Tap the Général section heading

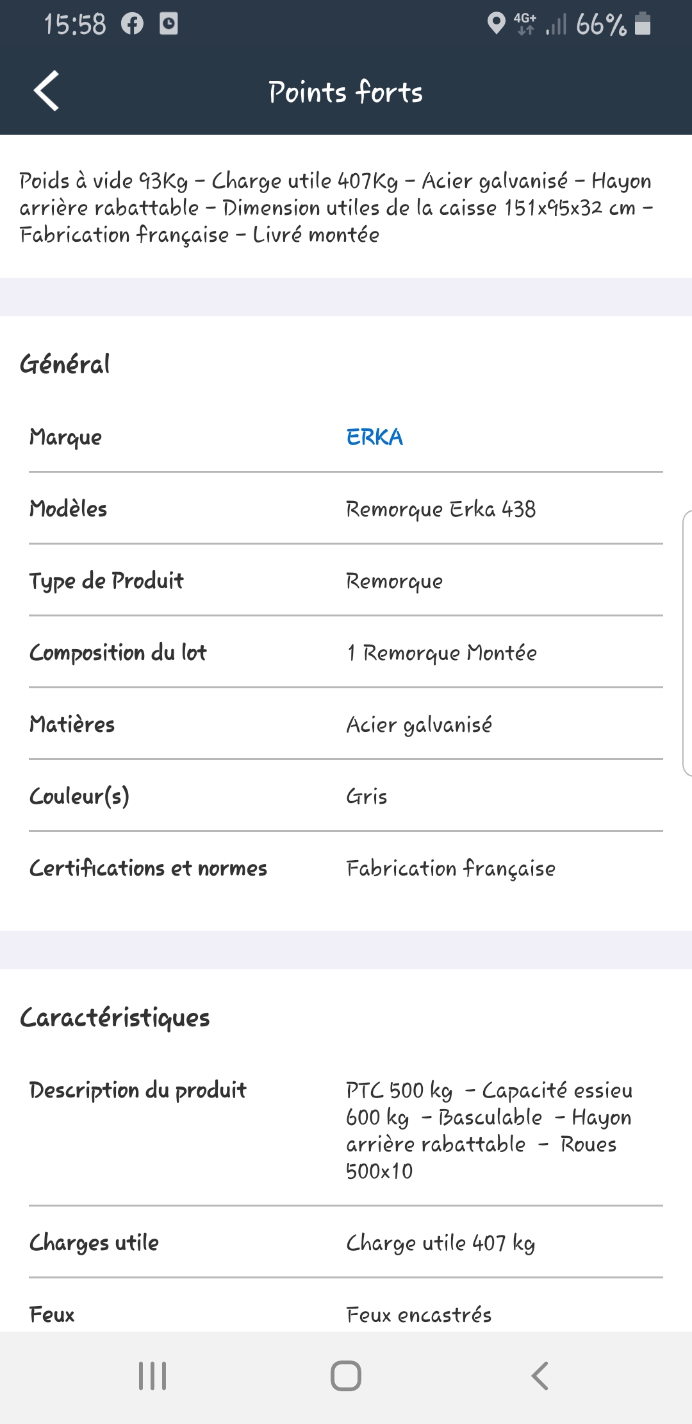pos(65,364)
